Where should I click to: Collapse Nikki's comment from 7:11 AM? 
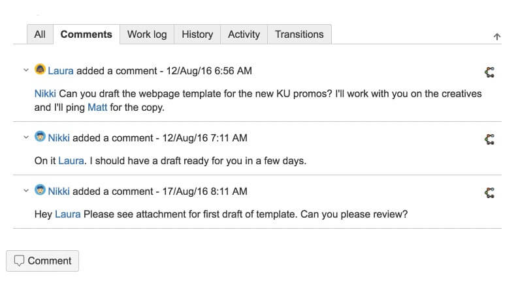[x=25, y=138]
